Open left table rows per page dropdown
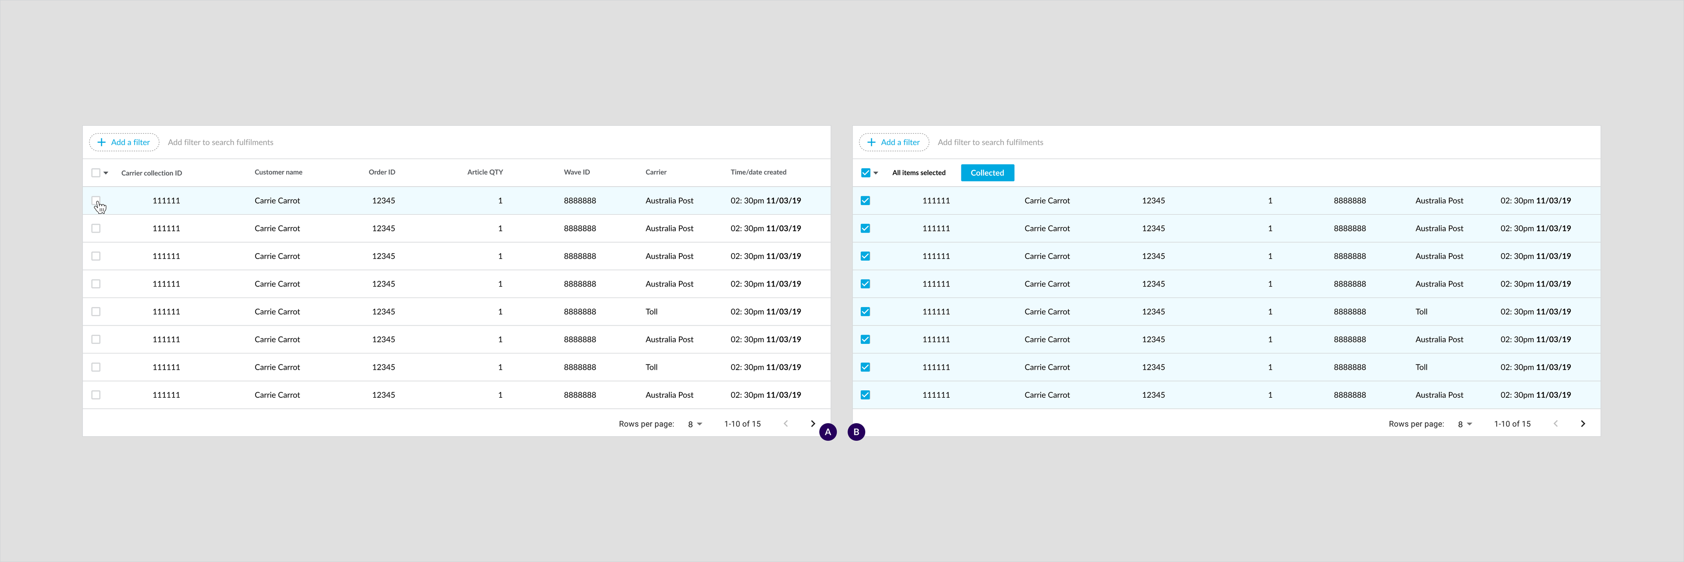 tap(695, 424)
